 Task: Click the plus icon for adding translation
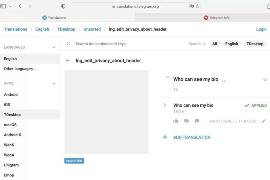click(165, 137)
